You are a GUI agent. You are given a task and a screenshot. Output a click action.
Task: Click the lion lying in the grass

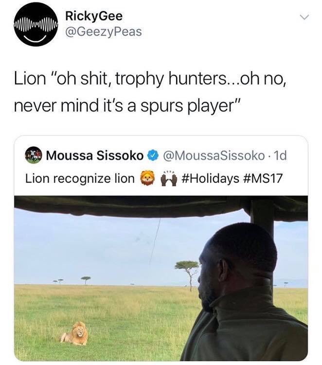pos(75,333)
